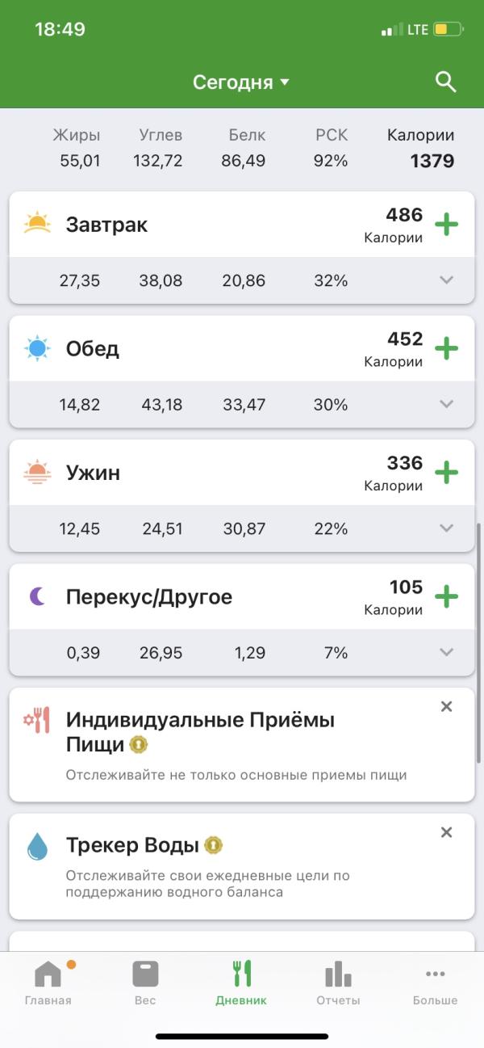Switch to the Главная tab

48,983
